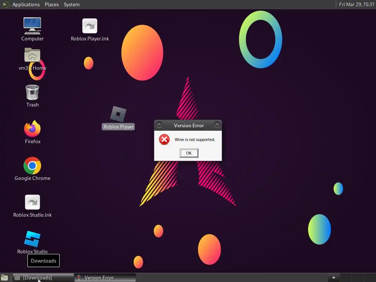This screenshot has width=376, height=282.
Task: Switch to the [Downloads] taskbar window
Action: pyautogui.click(x=43, y=278)
